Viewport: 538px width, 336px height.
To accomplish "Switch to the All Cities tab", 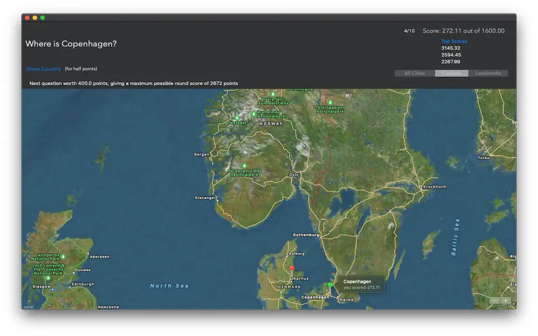I will pos(414,73).
